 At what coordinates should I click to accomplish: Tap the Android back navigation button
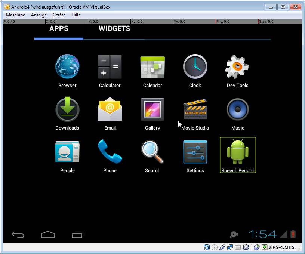(x=18, y=235)
